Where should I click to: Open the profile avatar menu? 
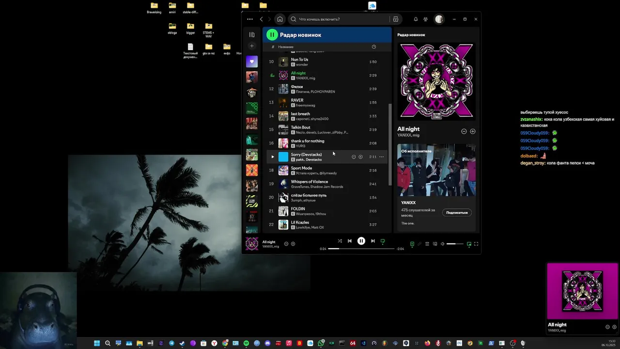pos(439,19)
